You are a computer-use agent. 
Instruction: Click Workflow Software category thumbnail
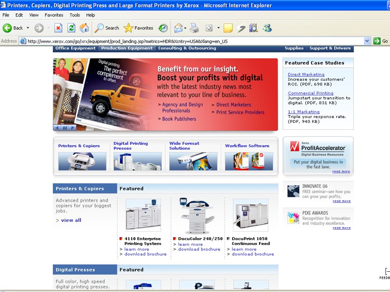tap(249, 161)
